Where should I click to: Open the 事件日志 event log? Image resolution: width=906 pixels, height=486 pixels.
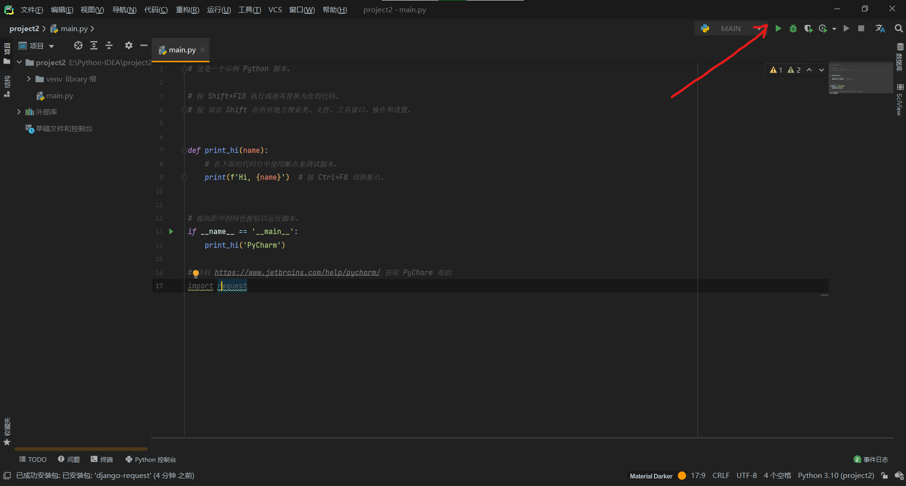[871, 460]
